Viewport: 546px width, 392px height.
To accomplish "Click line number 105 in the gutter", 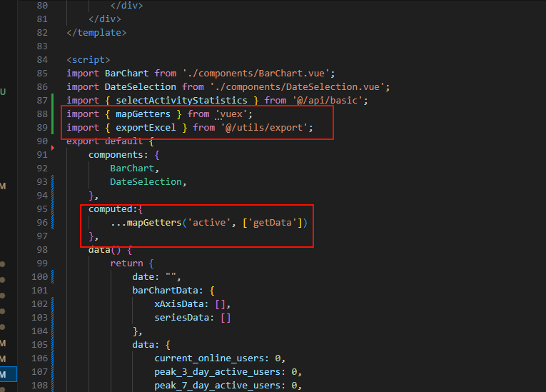I will (40, 345).
